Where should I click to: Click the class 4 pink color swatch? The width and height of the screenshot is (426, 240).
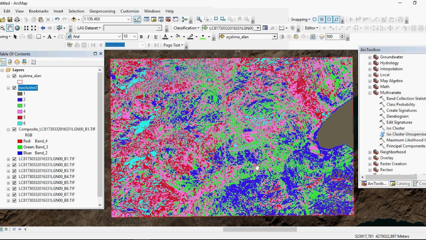[x=20, y=112]
